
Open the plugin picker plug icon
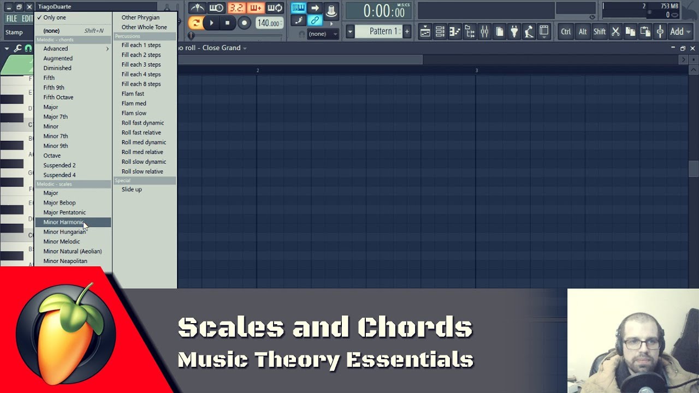(x=514, y=32)
